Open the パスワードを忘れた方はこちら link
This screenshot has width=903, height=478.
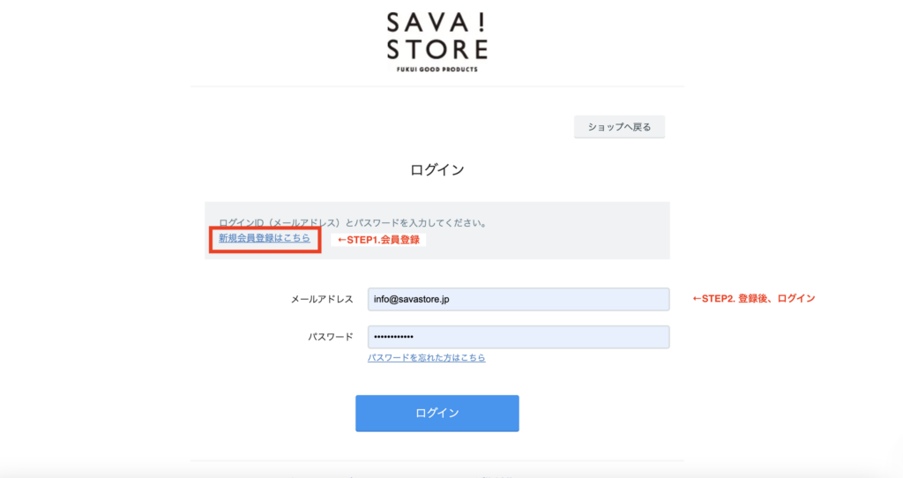426,358
